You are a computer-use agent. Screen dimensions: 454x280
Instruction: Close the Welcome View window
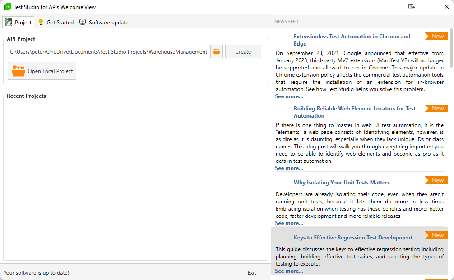pyautogui.click(x=447, y=7)
